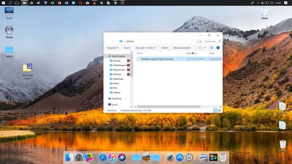This screenshot has height=164, width=292.
Task: Open the red Opera taskbar icon
Action: pos(80,3)
